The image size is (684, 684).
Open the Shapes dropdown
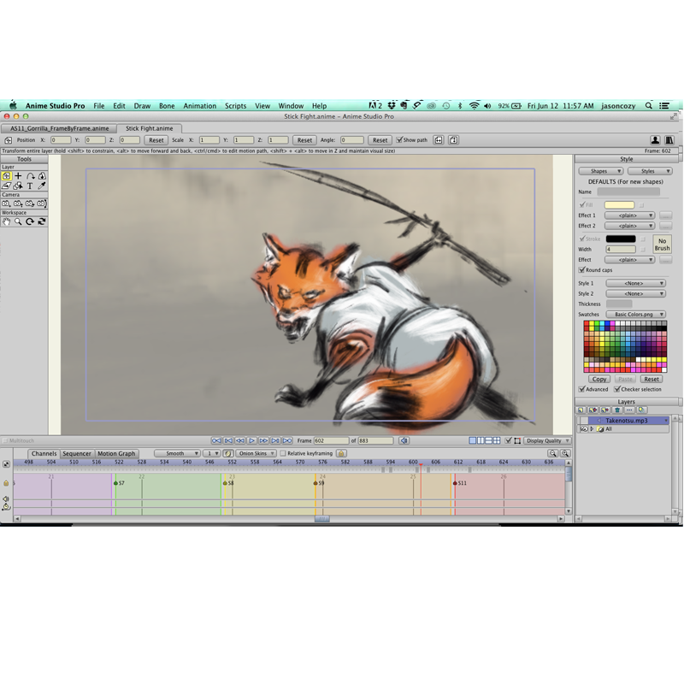tap(601, 171)
